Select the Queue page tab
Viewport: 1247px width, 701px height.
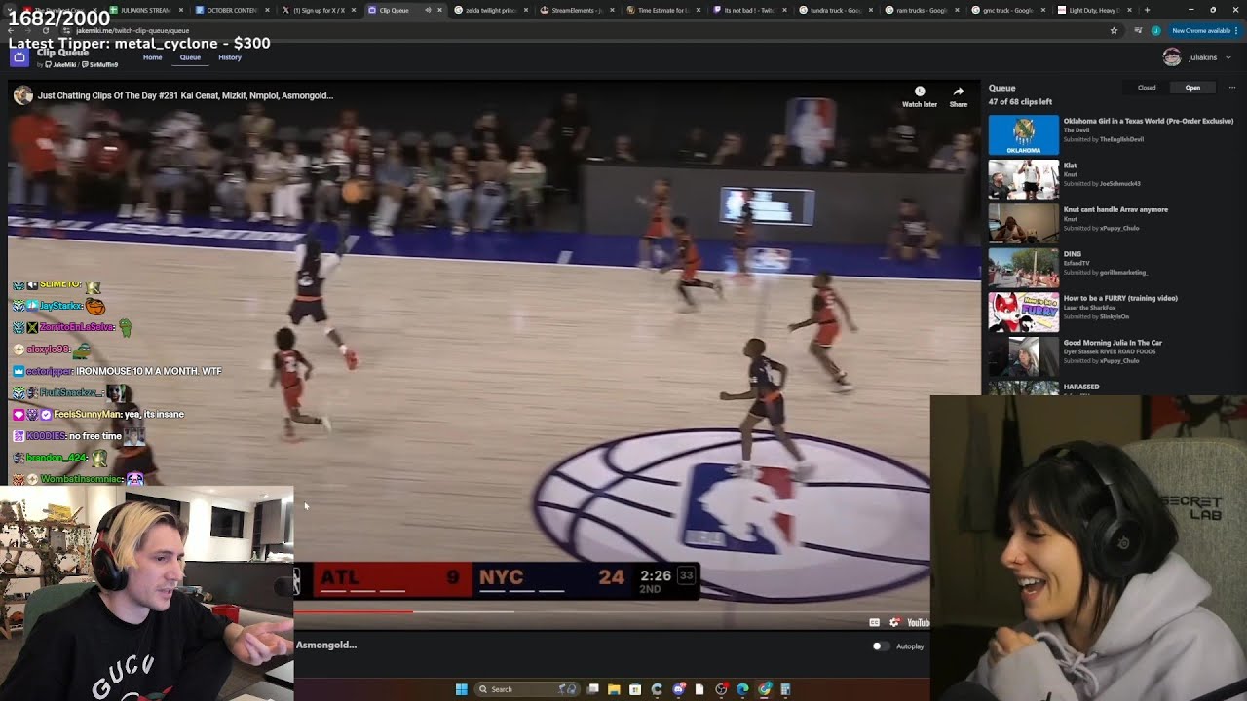[190, 57]
